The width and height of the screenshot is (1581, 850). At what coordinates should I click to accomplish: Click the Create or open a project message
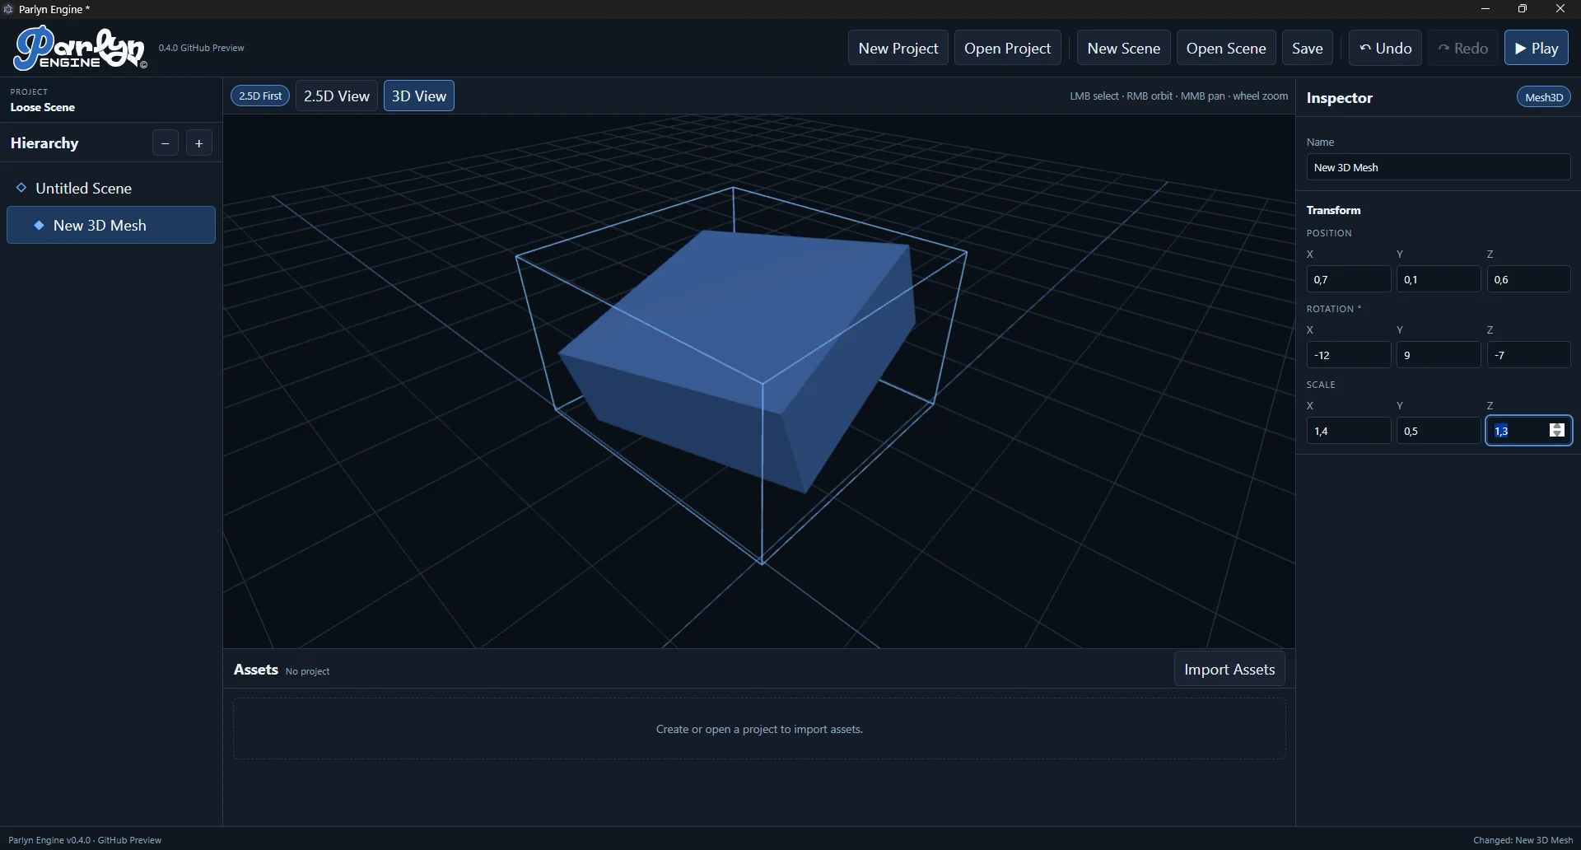(759, 729)
